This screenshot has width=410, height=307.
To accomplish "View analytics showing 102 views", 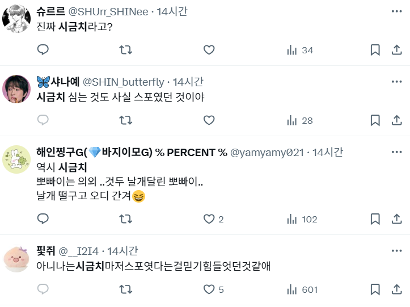I will 302,219.
